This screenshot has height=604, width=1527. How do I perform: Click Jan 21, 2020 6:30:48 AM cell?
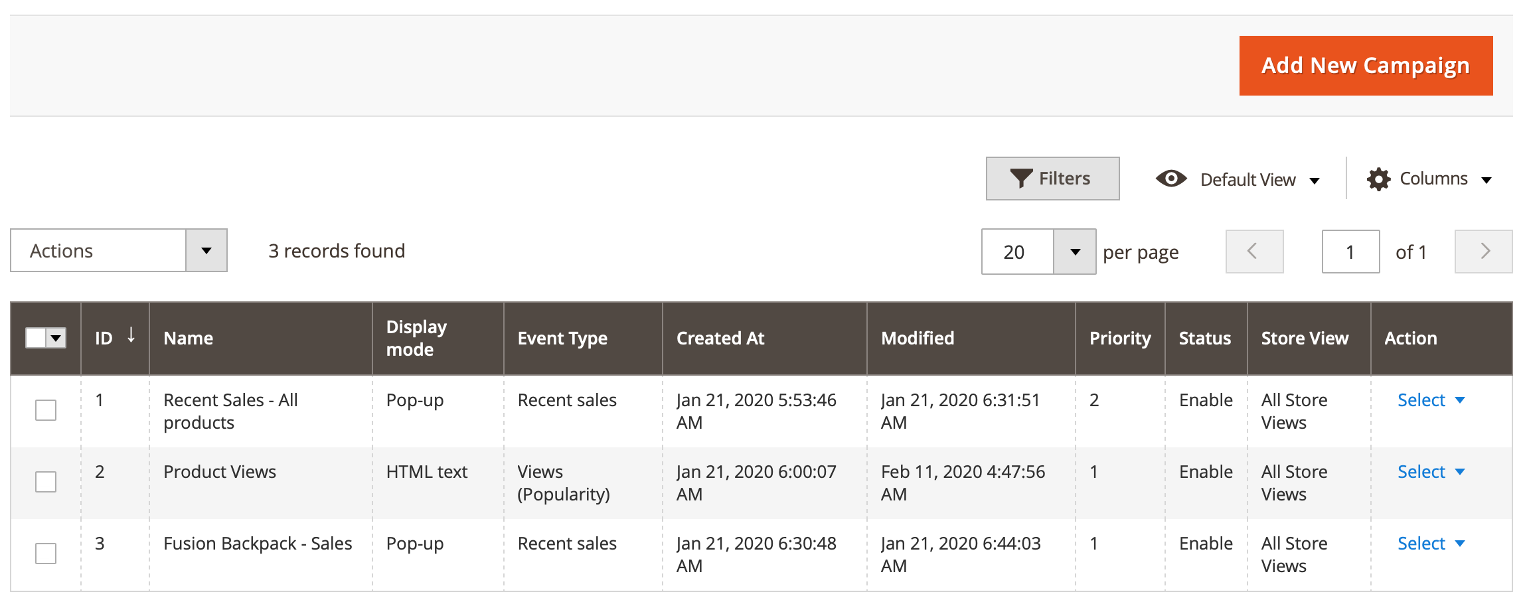tap(756, 555)
